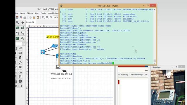
Task: Click the Export icon in Dia toolbar
Action: pyautogui.click(x=21, y=17)
